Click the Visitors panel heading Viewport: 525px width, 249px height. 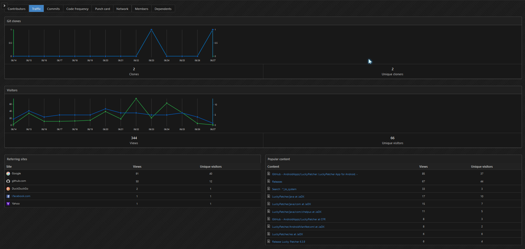(x=12, y=90)
